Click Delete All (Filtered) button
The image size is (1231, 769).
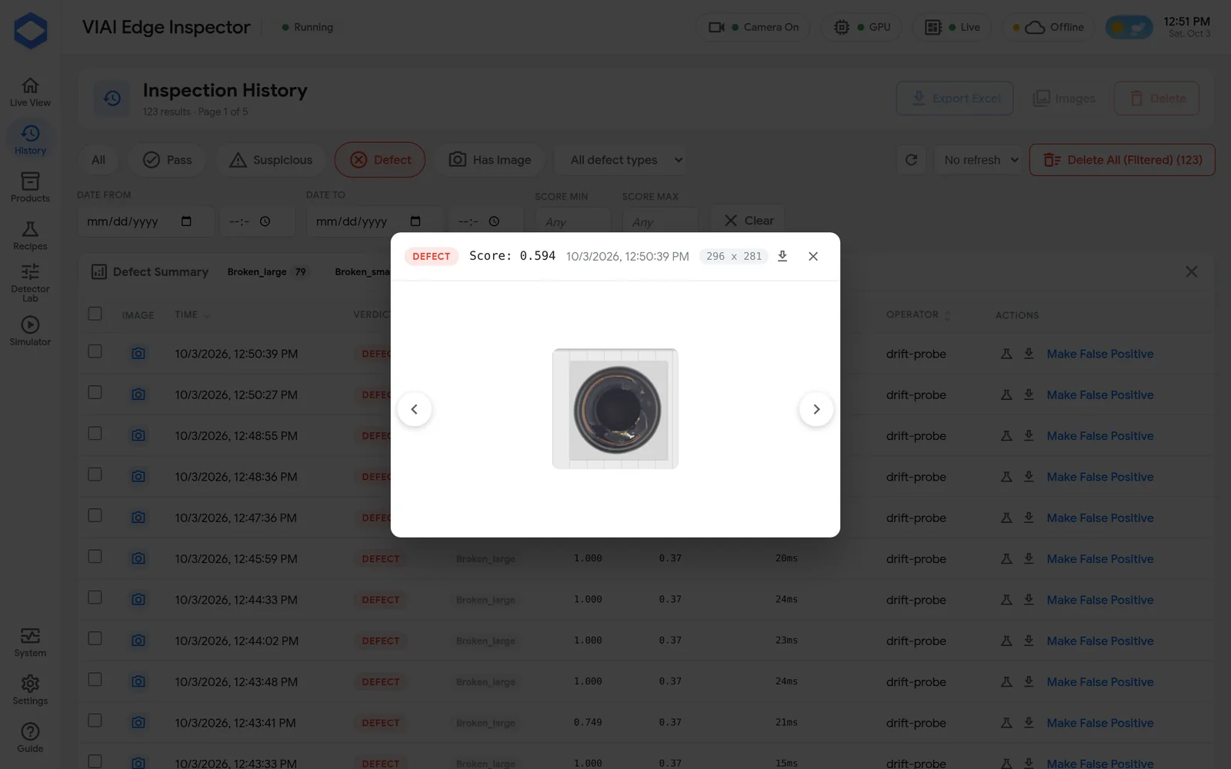(x=1122, y=160)
